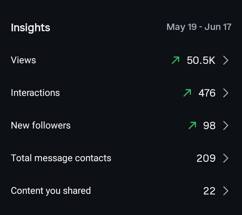Screen dimensions: 242x215
Task: Click the chevron beside Total message contacts
Action: (x=226, y=158)
